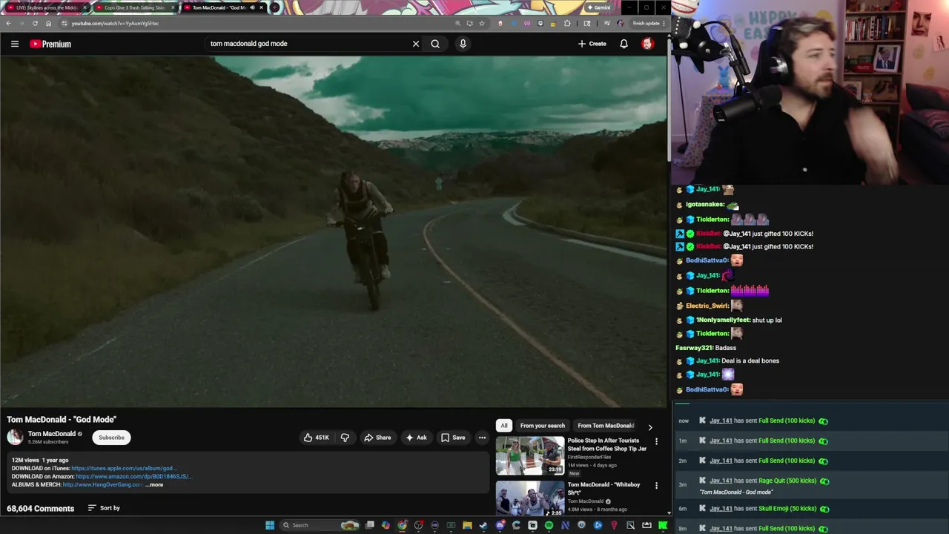The height and width of the screenshot is (534, 949).
Task: Select the From Tom MacDonald chip
Action: [x=606, y=426]
